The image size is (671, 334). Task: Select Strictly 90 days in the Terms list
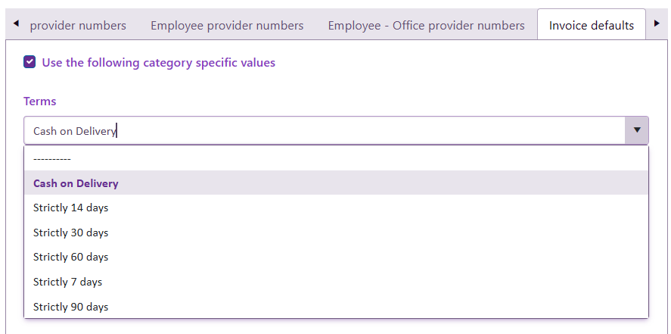(71, 307)
